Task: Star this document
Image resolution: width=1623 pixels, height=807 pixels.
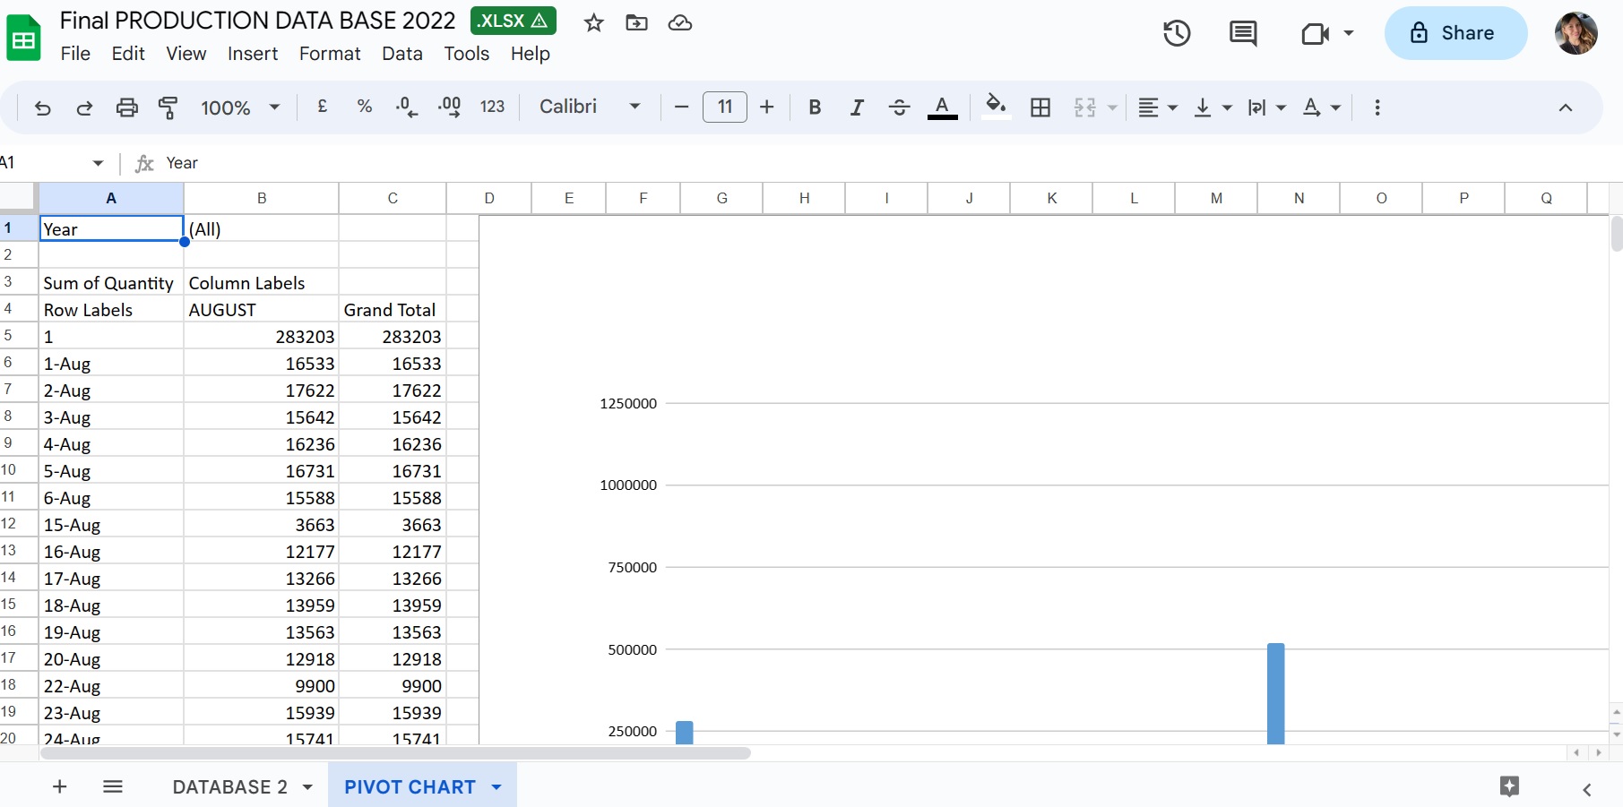Action: 593,22
